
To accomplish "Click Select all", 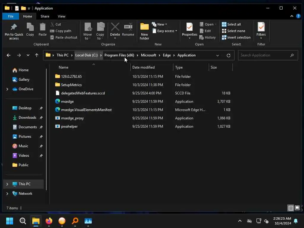I will pos(231,24).
